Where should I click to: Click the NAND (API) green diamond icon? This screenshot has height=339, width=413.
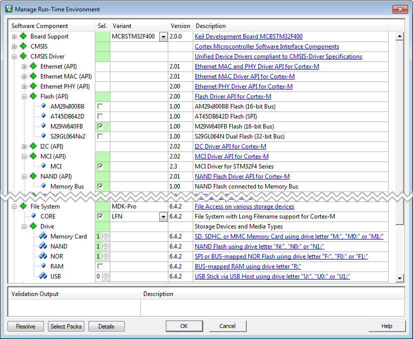pyautogui.click(x=33, y=176)
